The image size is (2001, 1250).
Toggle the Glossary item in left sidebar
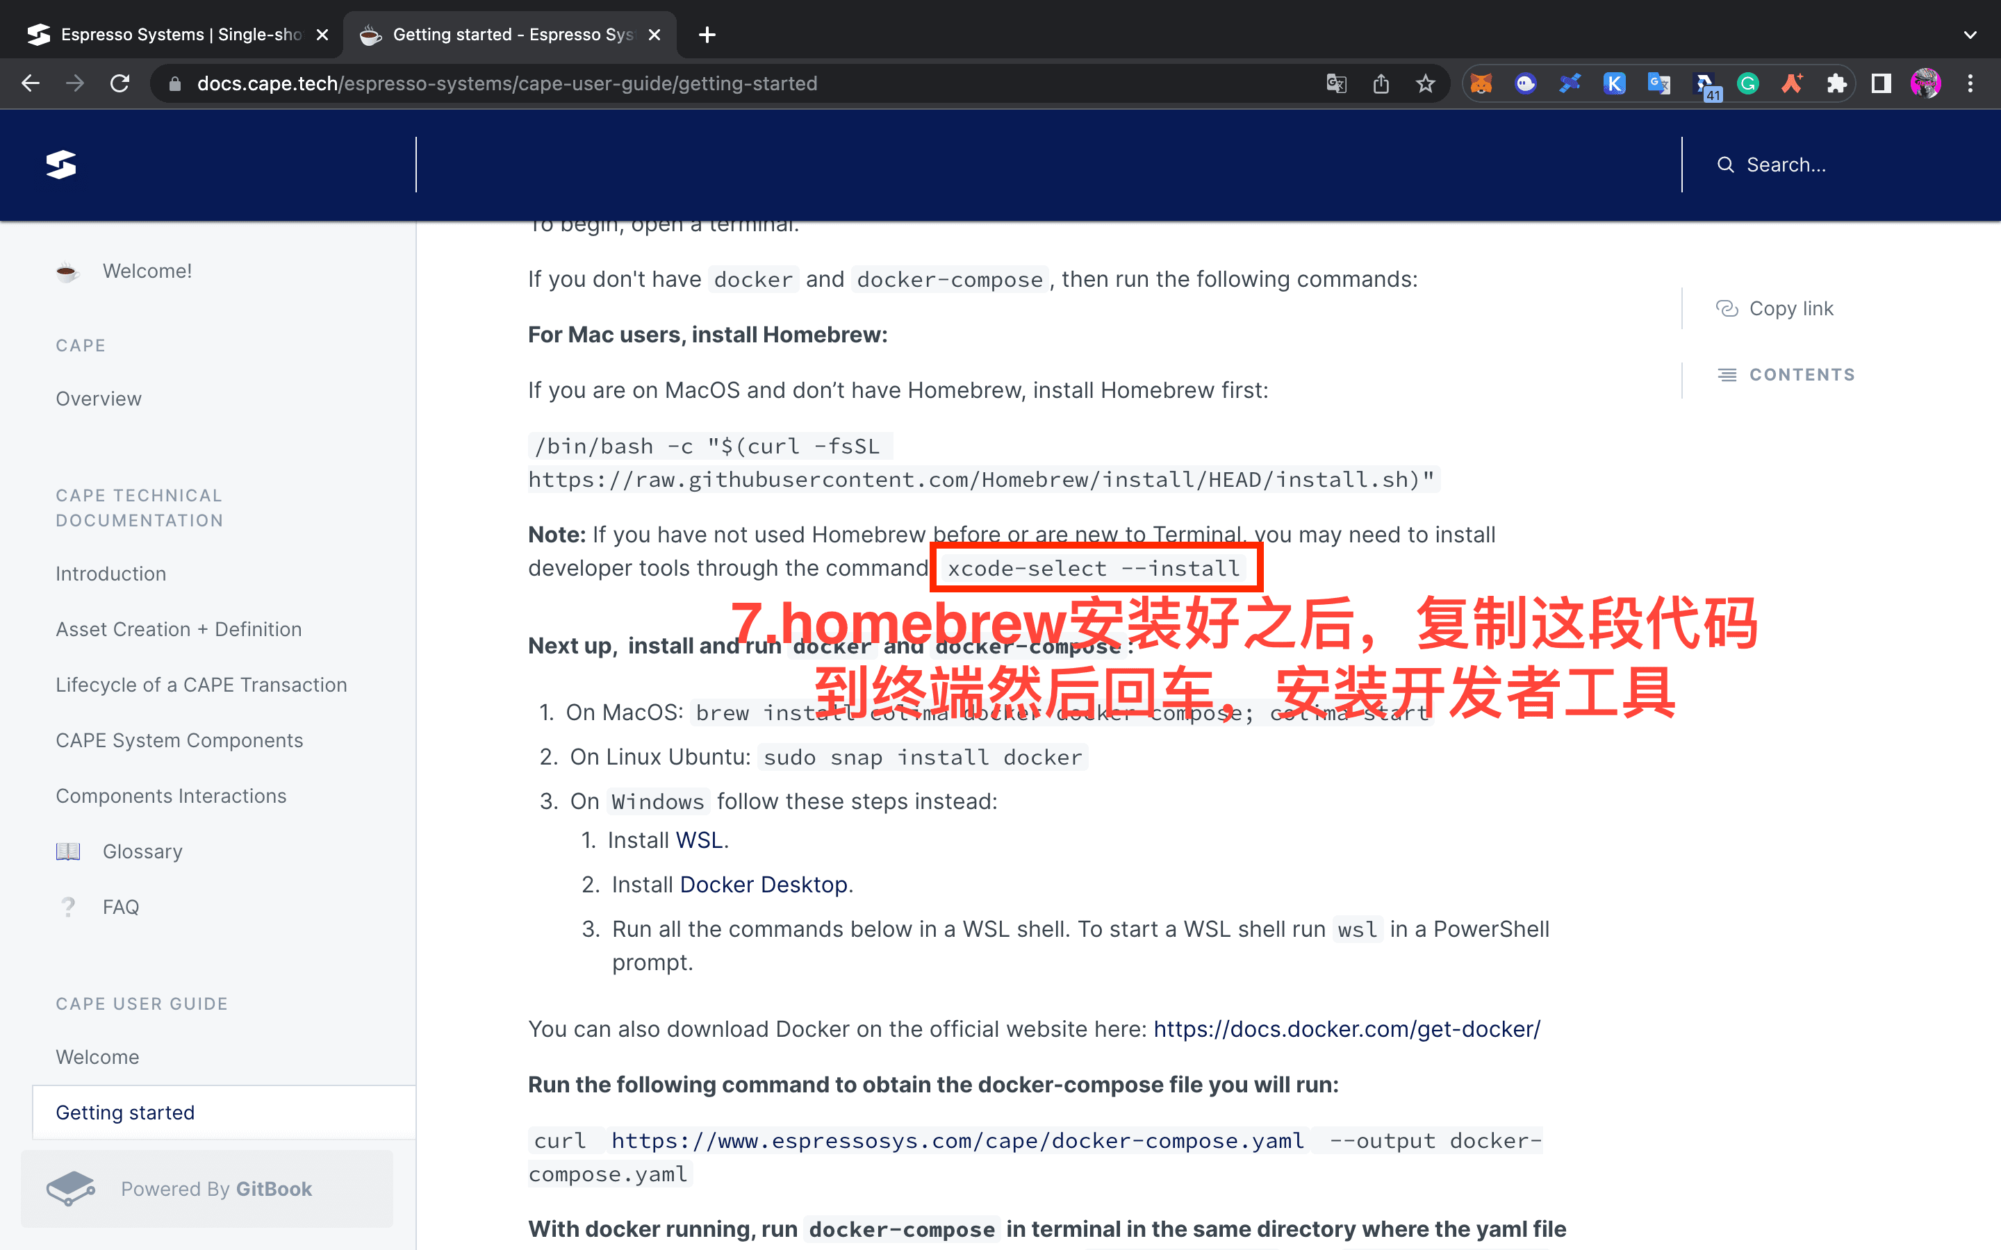(142, 851)
